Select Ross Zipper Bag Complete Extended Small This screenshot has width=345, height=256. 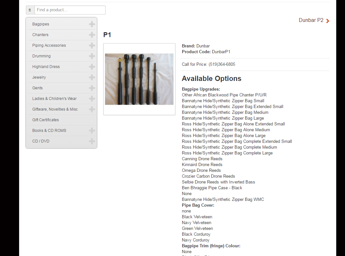click(x=237, y=142)
